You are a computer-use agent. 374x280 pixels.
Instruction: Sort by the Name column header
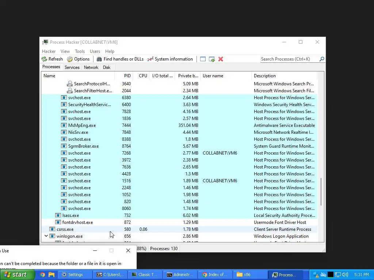point(78,76)
